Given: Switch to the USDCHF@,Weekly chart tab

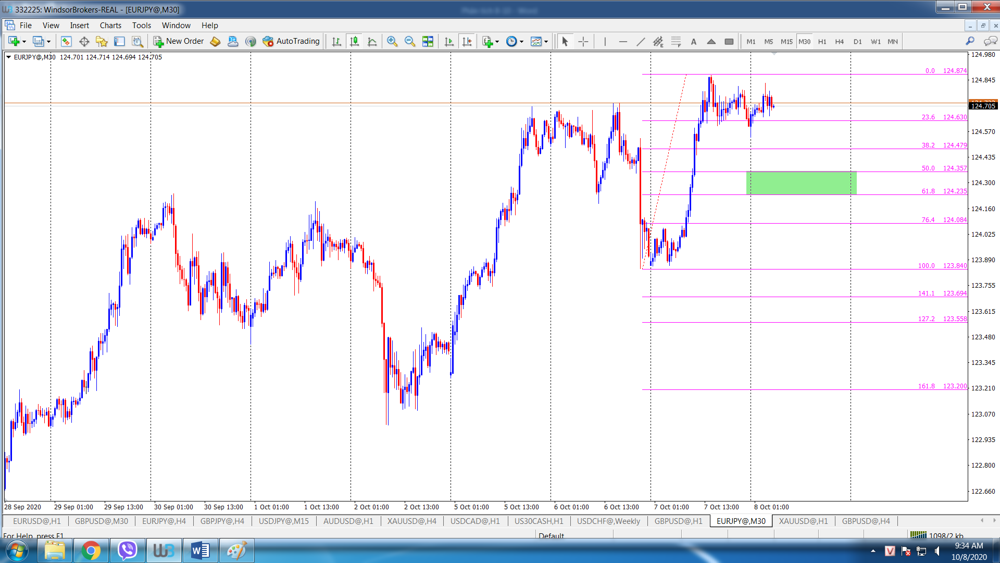Looking at the screenshot, I should [608, 521].
